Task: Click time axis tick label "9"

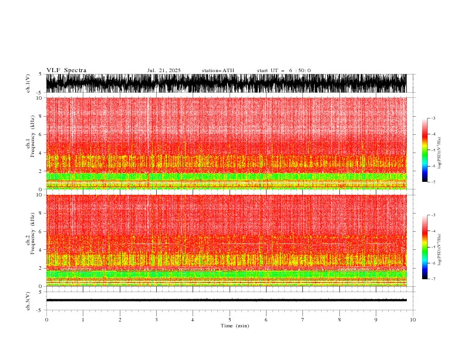Action: pyautogui.click(x=376, y=320)
